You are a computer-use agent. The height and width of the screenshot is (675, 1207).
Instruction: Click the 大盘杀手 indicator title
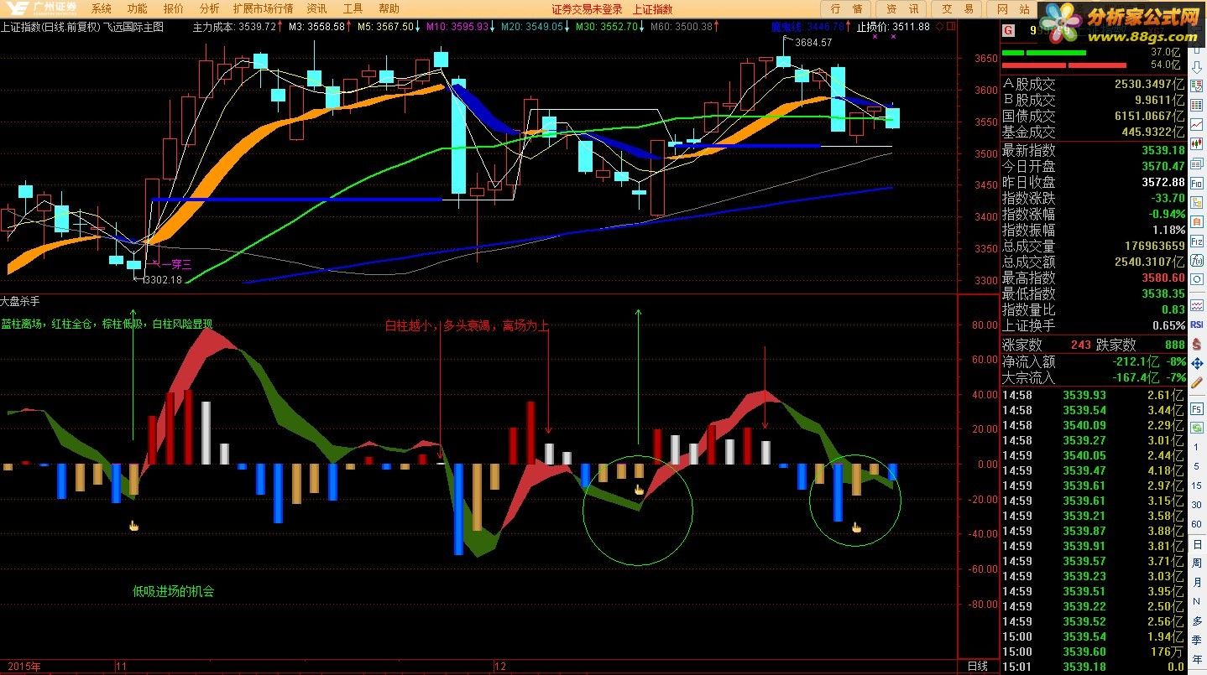click(20, 300)
